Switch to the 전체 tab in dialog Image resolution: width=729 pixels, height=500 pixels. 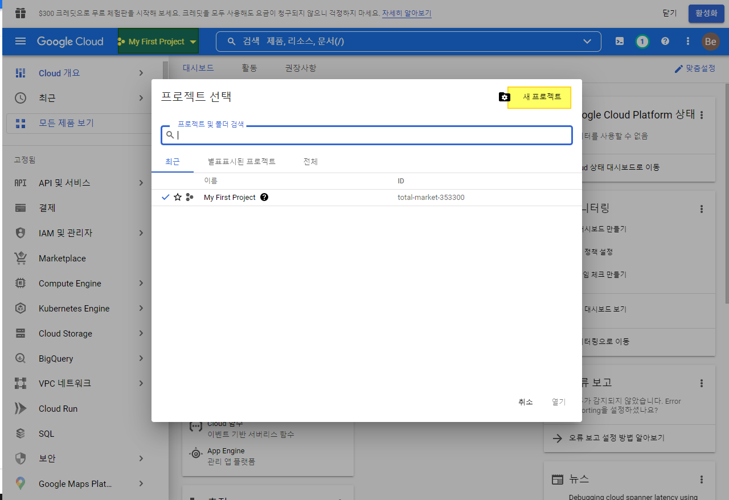tap(310, 162)
